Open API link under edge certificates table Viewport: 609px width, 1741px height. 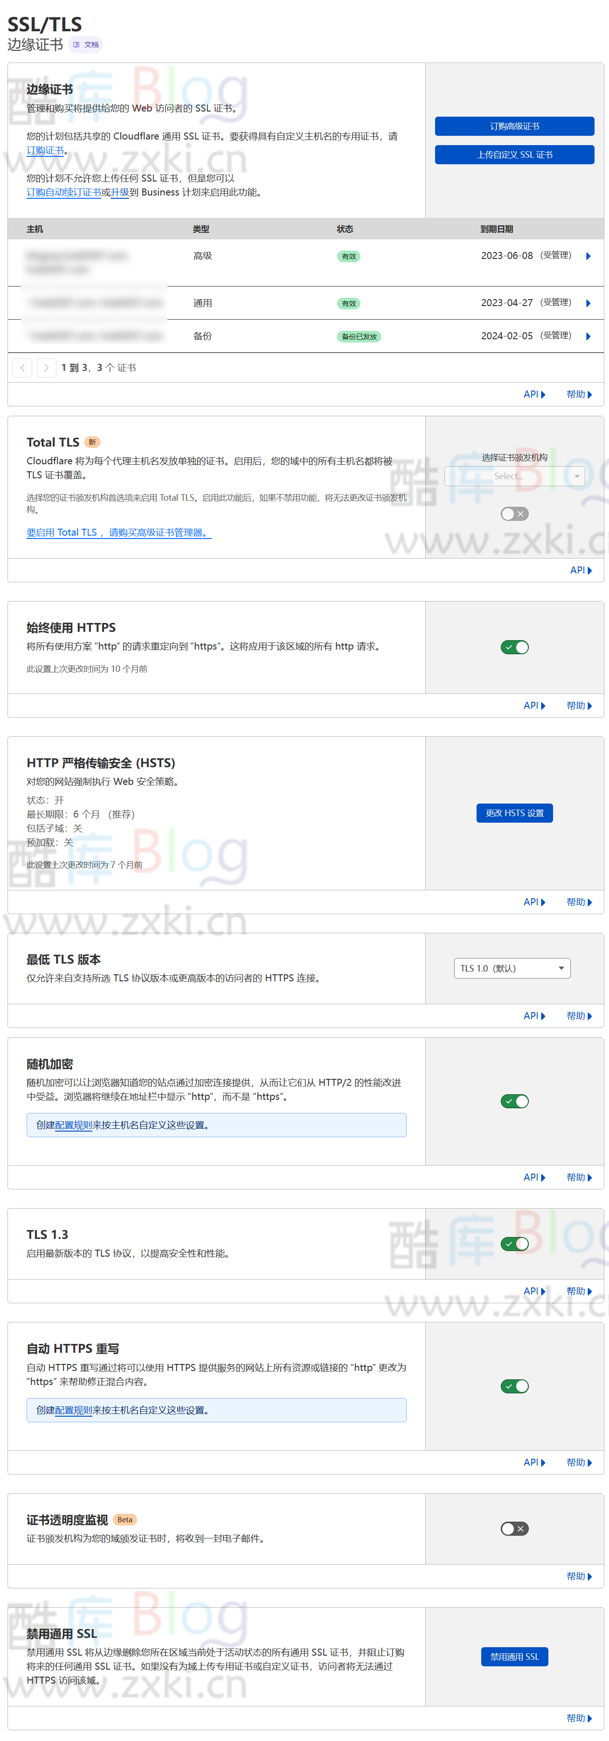click(x=534, y=395)
